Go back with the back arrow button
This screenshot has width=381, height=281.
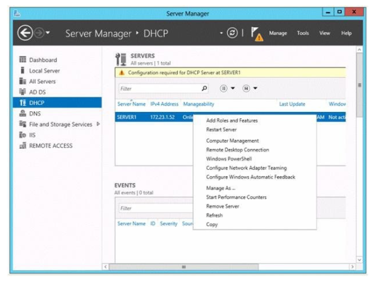[x=24, y=33]
